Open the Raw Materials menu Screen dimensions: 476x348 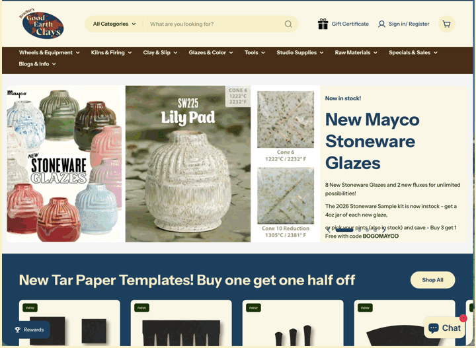tap(356, 52)
